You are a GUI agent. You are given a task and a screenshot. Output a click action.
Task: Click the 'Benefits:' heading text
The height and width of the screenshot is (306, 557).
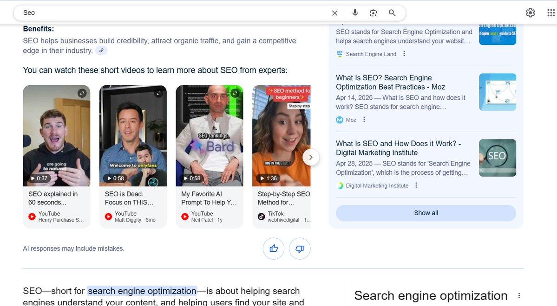click(x=39, y=29)
